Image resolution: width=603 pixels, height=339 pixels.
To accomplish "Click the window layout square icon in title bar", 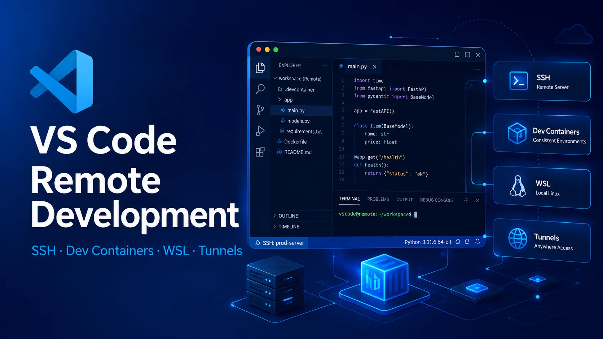I will point(457,54).
